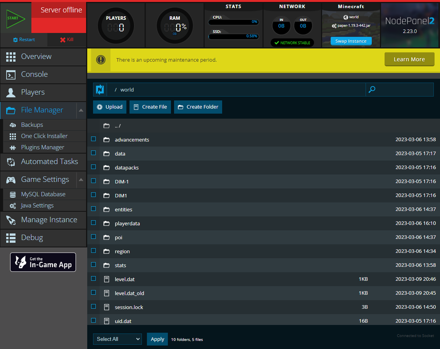The height and width of the screenshot is (349, 440).
Task: Tick the checkbox for session.lock file
Action: [x=93, y=306]
